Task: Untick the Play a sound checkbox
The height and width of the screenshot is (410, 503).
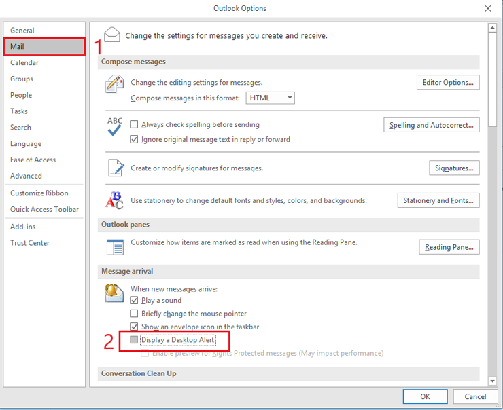Action: pos(134,301)
